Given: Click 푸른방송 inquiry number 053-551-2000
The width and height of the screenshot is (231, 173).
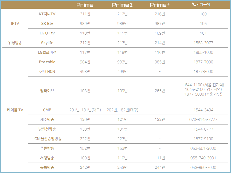Looking at the screenshot, I should coord(203,148).
